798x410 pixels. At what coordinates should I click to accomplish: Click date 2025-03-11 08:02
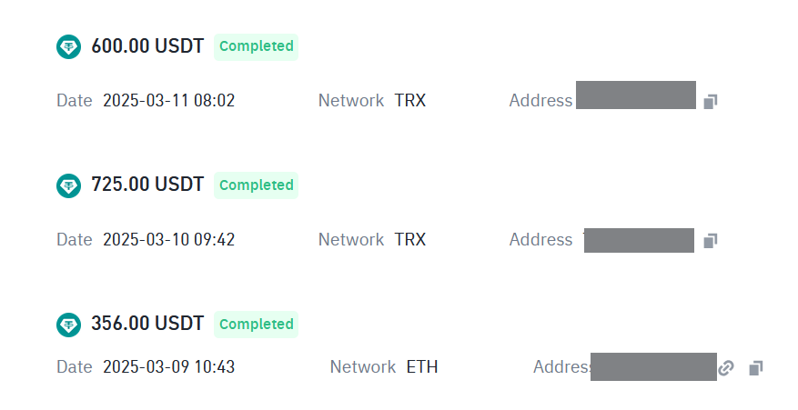tap(169, 101)
